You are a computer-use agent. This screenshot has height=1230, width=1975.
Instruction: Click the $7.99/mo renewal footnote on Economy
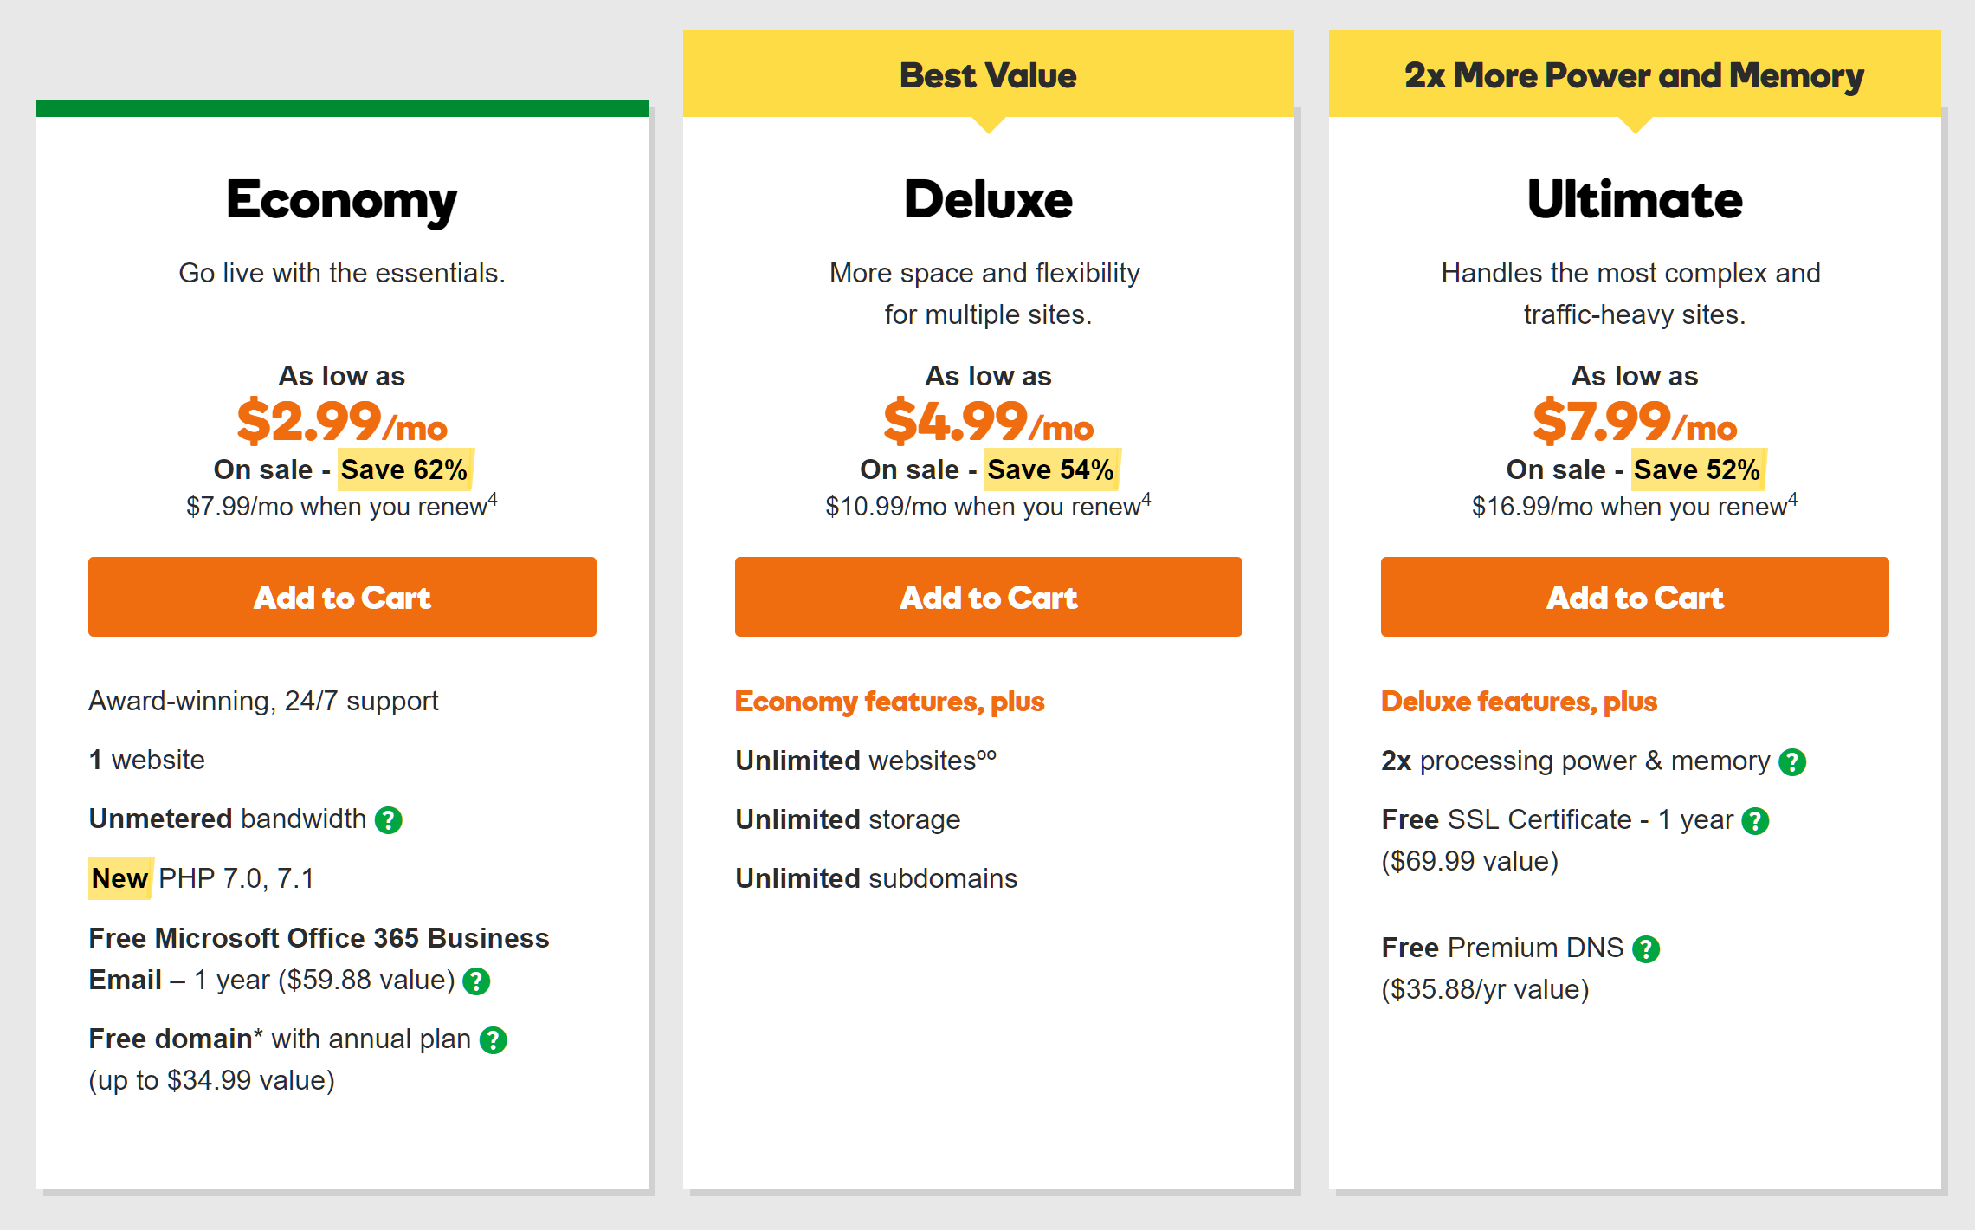(342, 506)
